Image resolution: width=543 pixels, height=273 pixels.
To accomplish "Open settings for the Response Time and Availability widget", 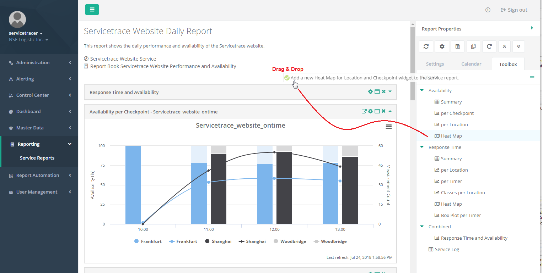I will (x=370, y=91).
